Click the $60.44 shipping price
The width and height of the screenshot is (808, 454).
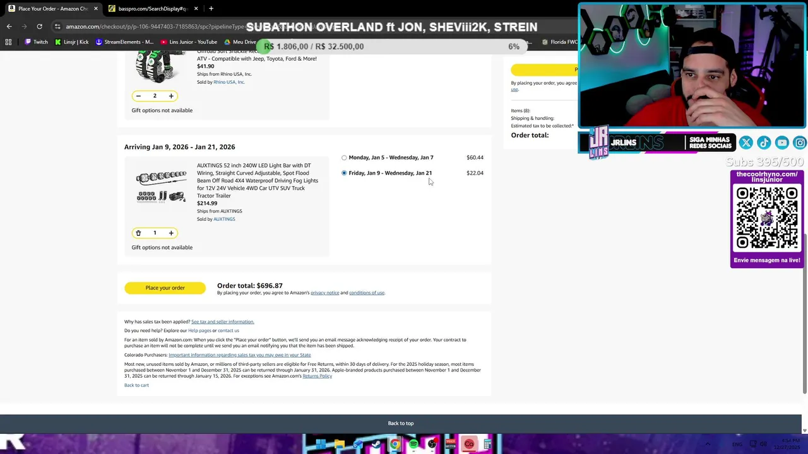(475, 158)
